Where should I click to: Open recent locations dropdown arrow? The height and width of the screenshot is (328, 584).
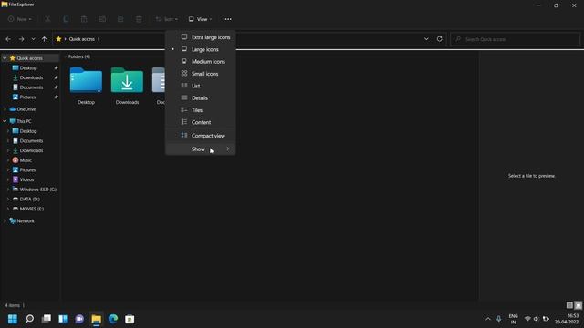[x=33, y=39]
